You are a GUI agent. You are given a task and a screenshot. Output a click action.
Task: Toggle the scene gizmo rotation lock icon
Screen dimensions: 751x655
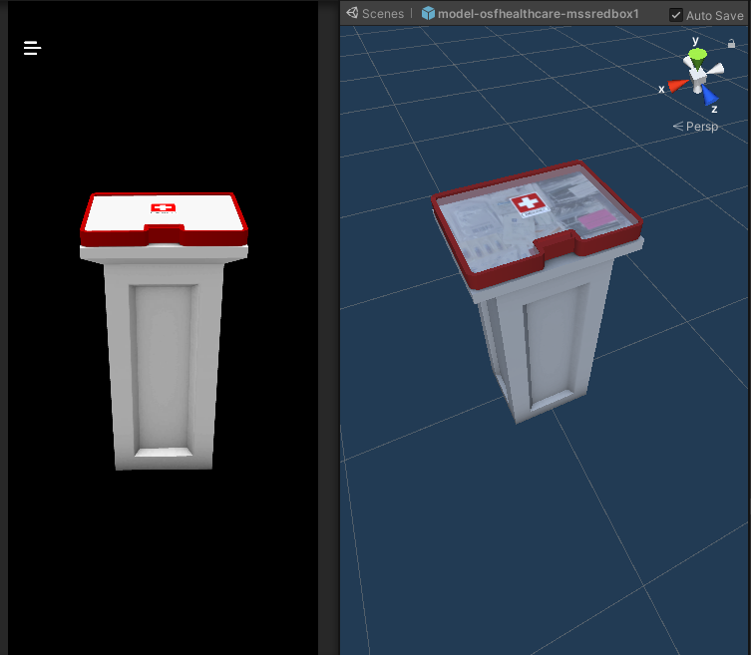(731, 44)
